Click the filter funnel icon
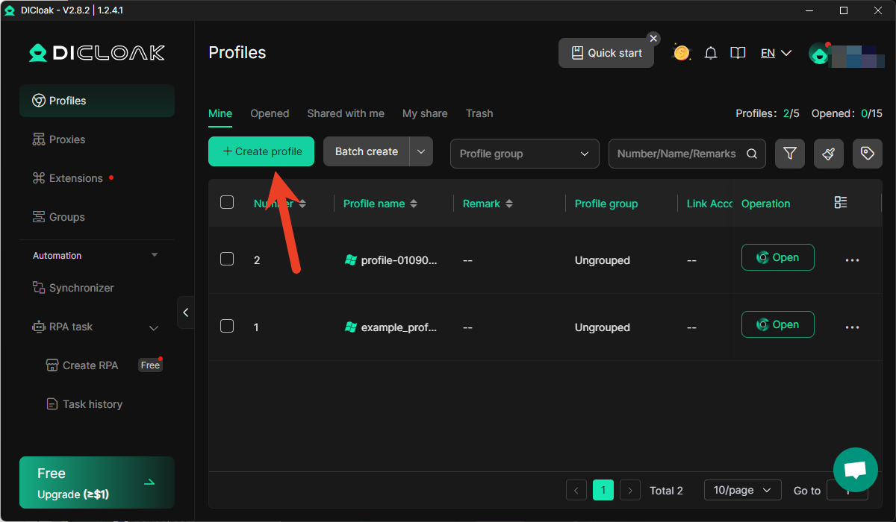Image resolution: width=896 pixels, height=522 pixels. 790,154
